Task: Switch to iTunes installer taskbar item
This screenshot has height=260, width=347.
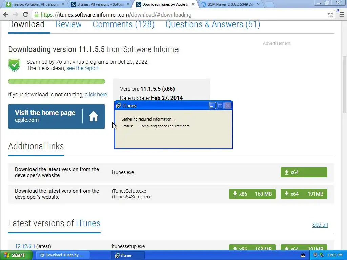Action: tap(127, 255)
